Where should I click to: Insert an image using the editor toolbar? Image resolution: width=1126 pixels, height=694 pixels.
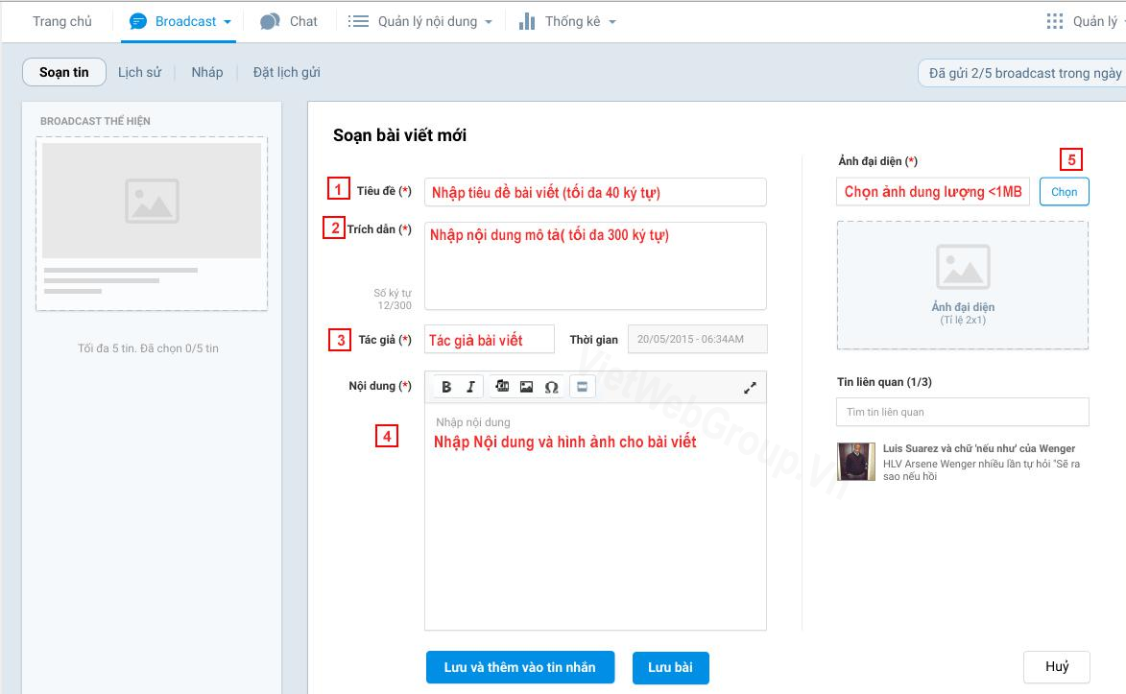526,387
